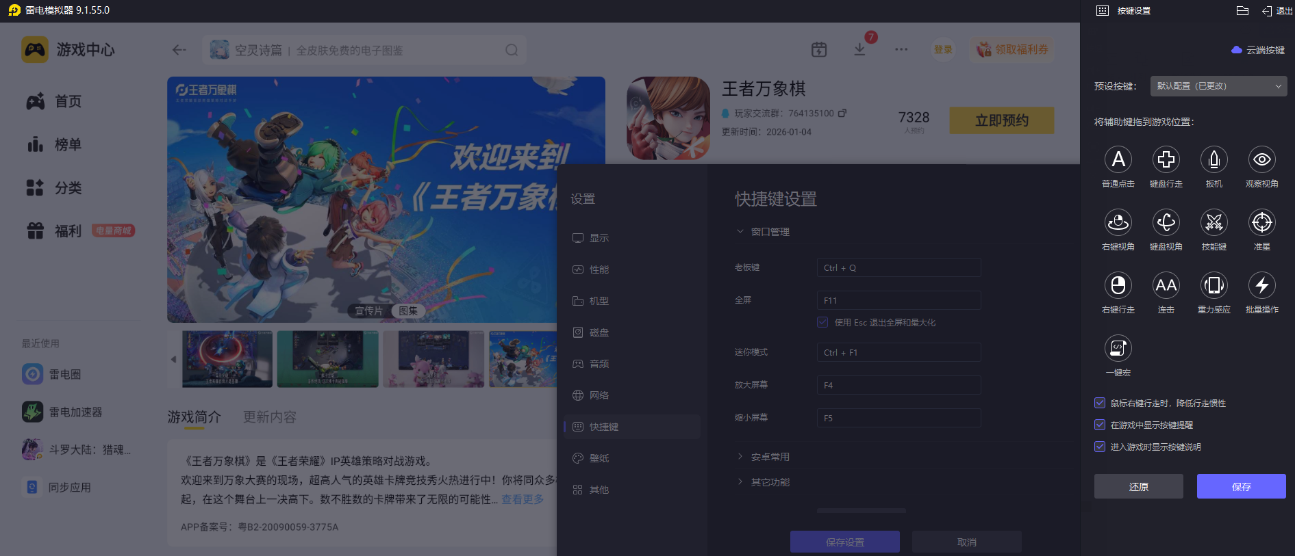Viewport: 1295px width, 556px height.
Task: Open 云端按键 cloud key configs
Action: click(x=1258, y=50)
